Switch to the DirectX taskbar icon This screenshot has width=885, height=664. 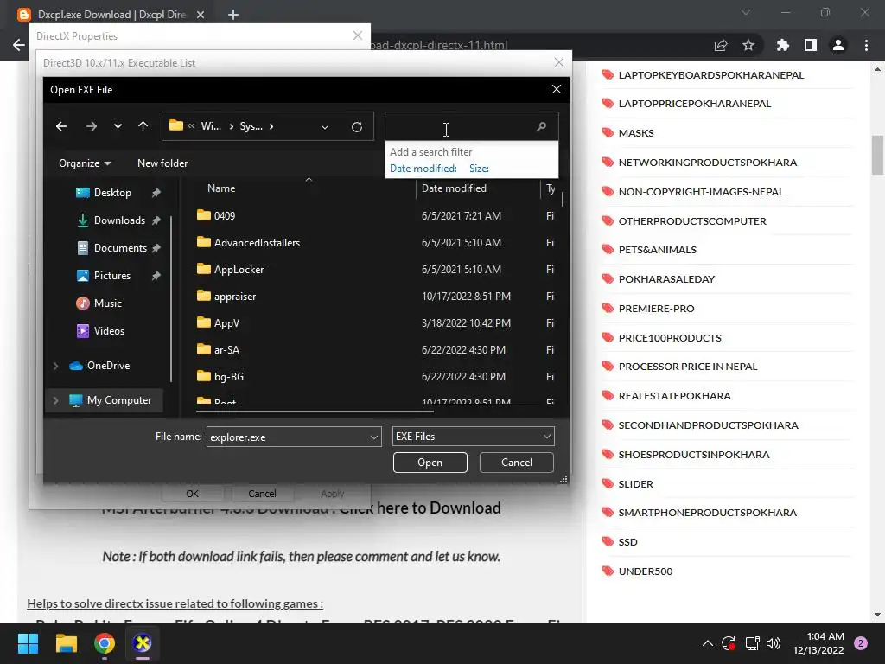click(x=143, y=643)
